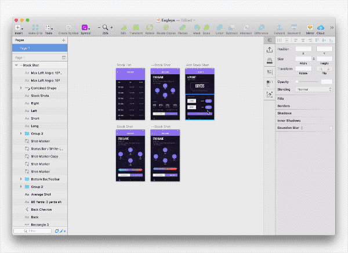
Task: Move layer with the Forward icon
Action: (279, 27)
